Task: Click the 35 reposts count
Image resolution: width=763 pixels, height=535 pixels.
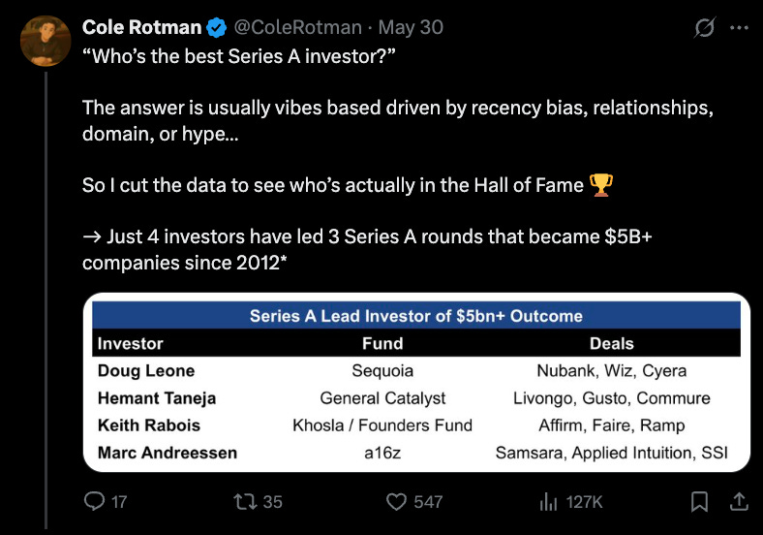Action: pos(272,502)
